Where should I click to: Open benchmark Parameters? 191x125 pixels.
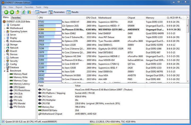pyautogui.click(x=57, y=12)
